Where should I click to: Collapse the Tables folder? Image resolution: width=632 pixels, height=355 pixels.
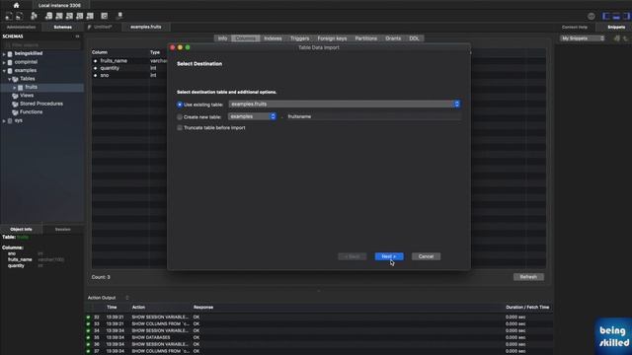point(9,79)
